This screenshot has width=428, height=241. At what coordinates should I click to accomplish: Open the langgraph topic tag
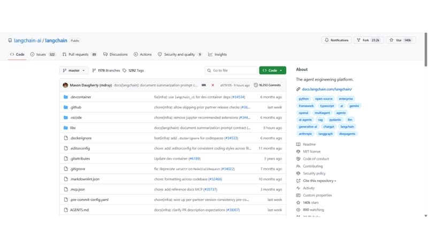pos(325,133)
